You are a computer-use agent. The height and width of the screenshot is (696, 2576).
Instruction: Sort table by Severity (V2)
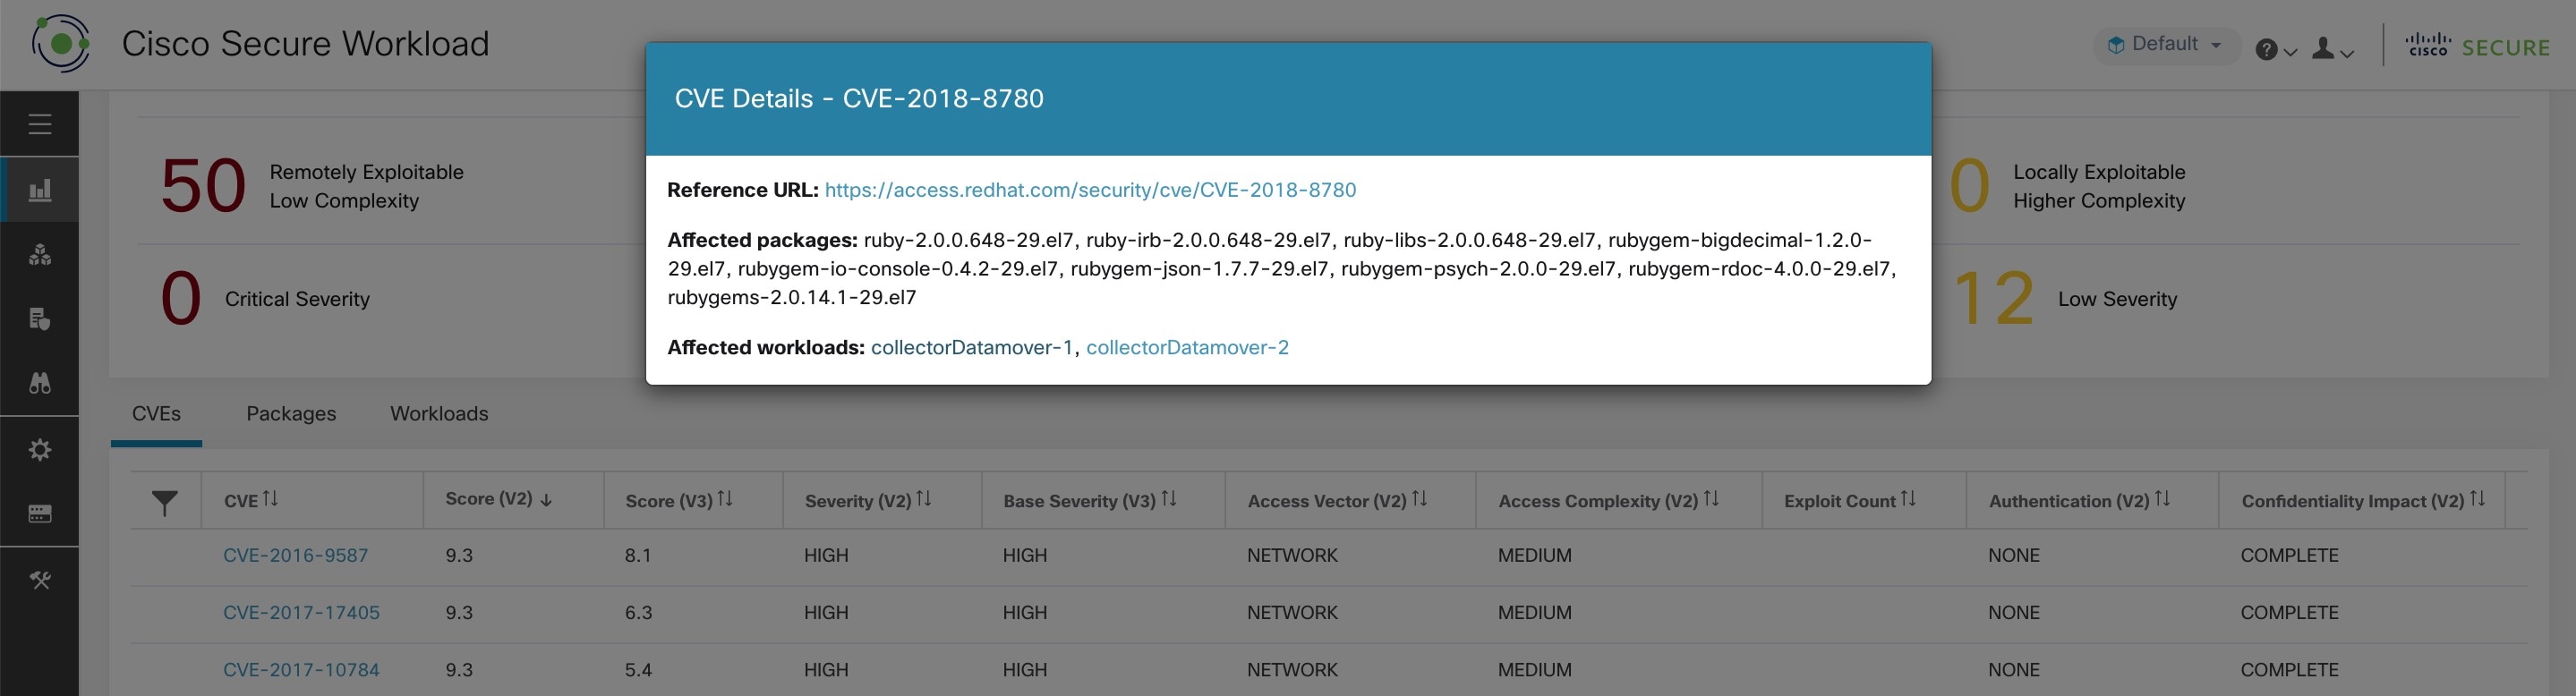click(x=924, y=499)
